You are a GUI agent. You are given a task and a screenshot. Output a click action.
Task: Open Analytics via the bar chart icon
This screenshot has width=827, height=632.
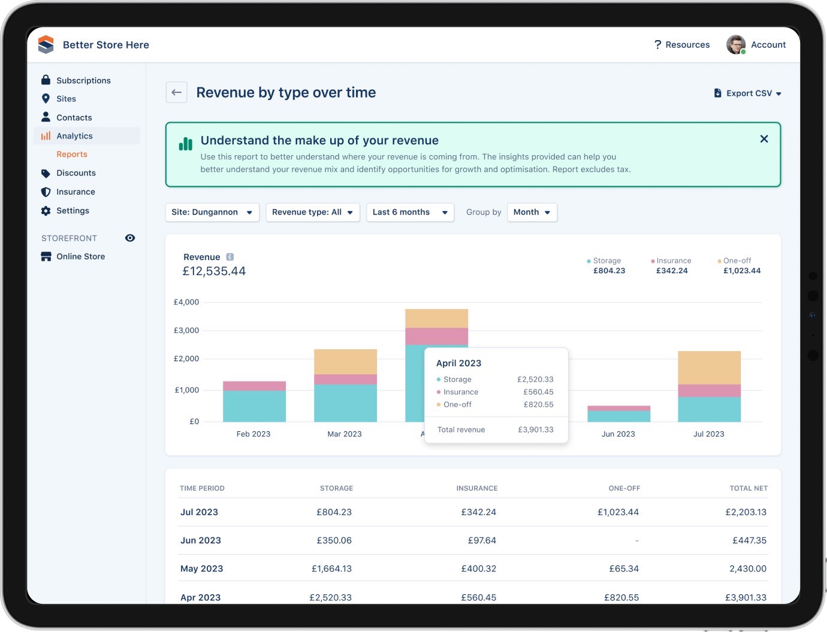point(46,135)
